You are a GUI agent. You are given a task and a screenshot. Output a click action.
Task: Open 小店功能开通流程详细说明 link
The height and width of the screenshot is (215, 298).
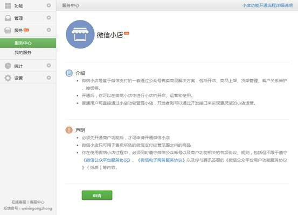[x=267, y=5]
